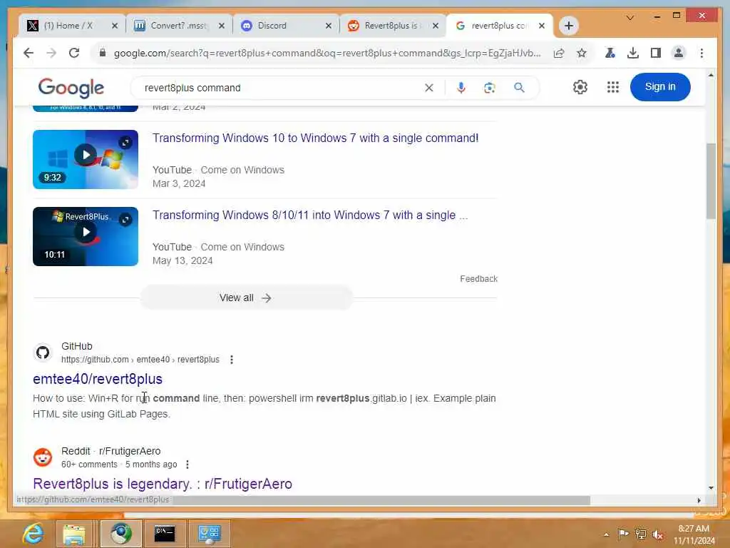Open Revert8plus is legendary Reddit result
The height and width of the screenshot is (548, 730).
(x=163, y=484)
